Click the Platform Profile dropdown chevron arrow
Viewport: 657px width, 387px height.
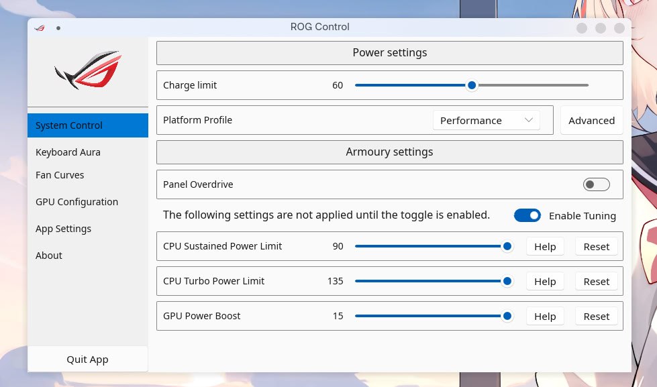(529, 120)
